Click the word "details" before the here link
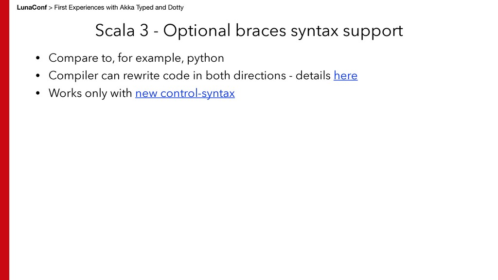This screenshot has width=498, height=280. tap(312, 76)
